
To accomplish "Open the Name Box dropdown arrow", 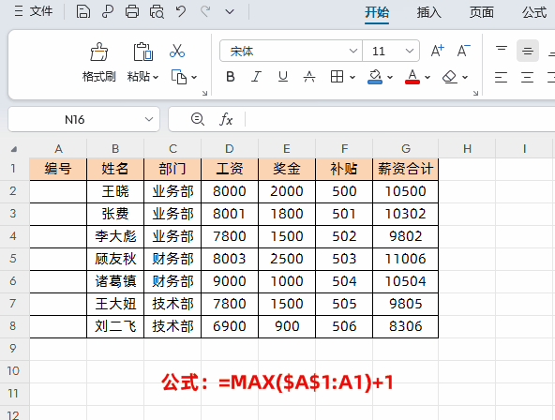I will click(149, 120).
